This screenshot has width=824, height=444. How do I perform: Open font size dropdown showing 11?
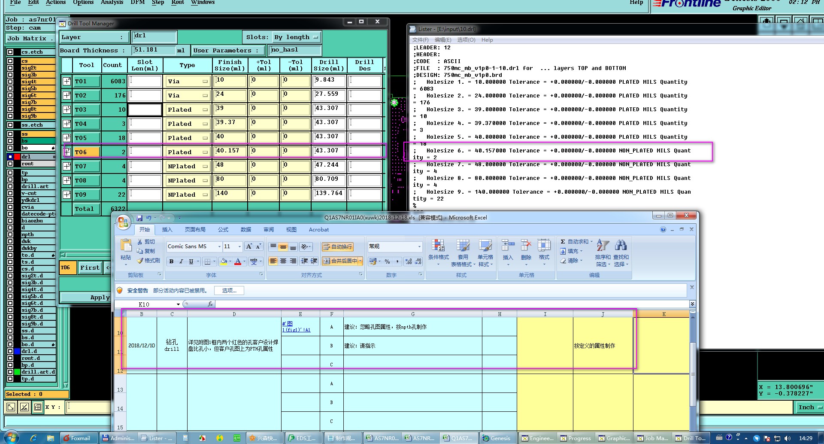(x=239, y=246)
